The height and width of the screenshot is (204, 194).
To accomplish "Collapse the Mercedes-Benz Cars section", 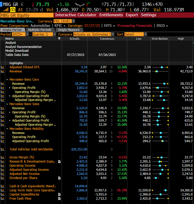I will pos(7,80).
